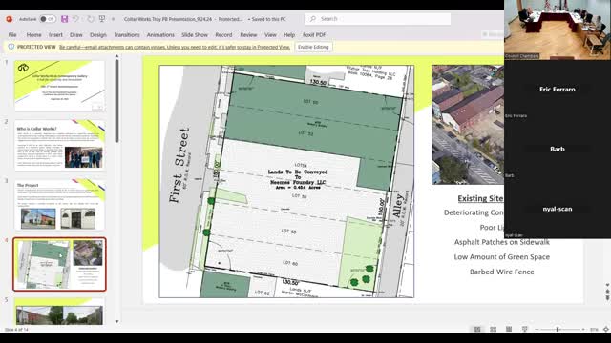Select slide 4 thumbnail with site map
Screen dimensions: 611x343
click(59, 264)
